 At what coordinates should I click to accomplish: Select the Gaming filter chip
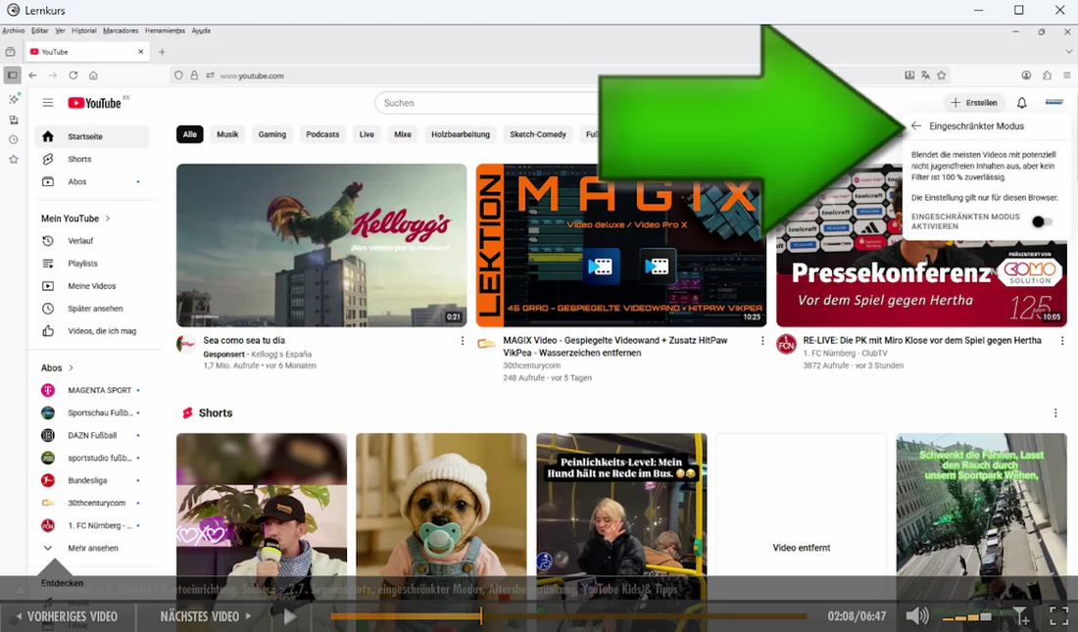[271, 134]
